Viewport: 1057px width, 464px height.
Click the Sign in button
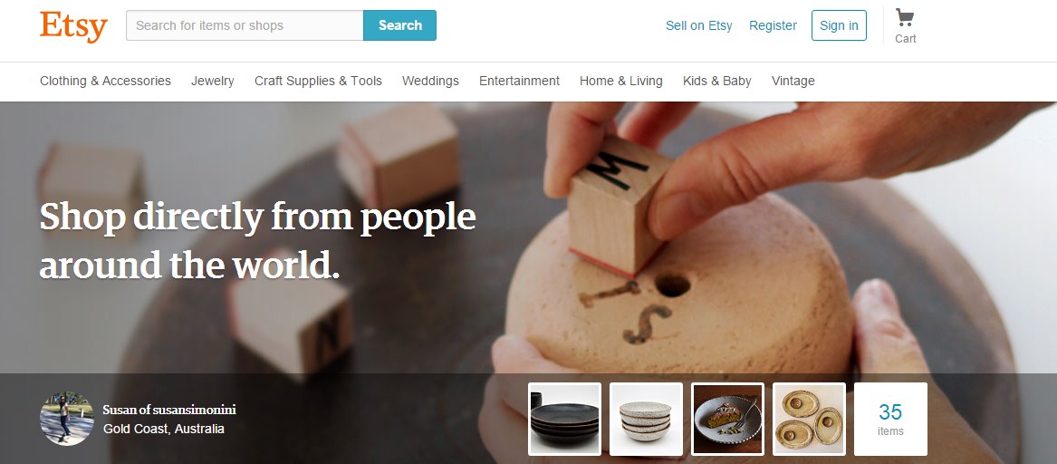(x=839, y=25)
